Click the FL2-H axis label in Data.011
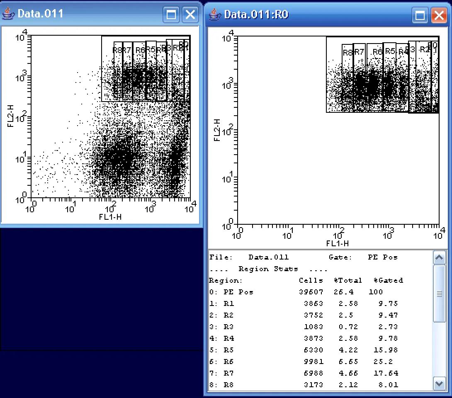This screenshot has height=398, width=452. 10,116
